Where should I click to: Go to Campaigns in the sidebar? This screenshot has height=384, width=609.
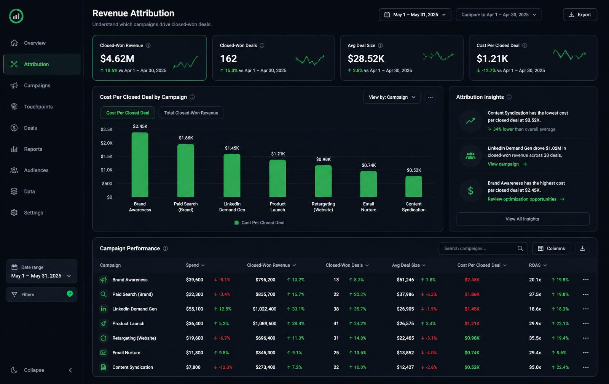tap(42, 85)
